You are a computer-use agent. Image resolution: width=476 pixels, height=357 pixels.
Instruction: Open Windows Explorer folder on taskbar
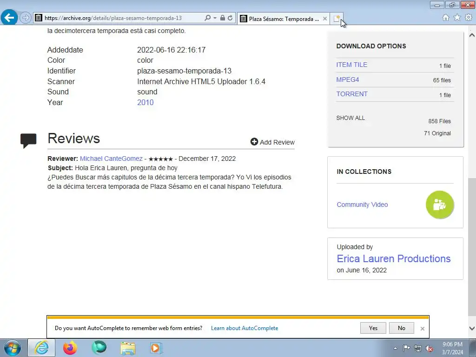click(x=128, y=348)
